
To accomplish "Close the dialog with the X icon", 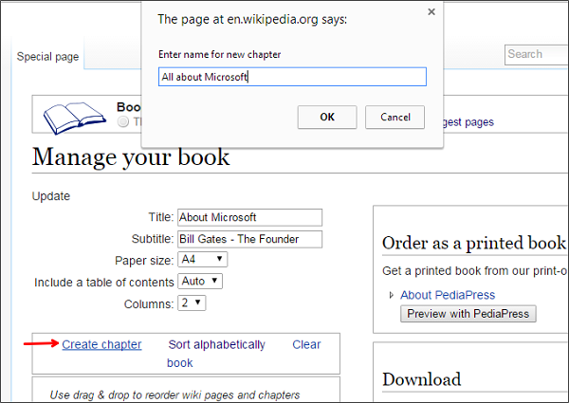I will pos(431,12).
